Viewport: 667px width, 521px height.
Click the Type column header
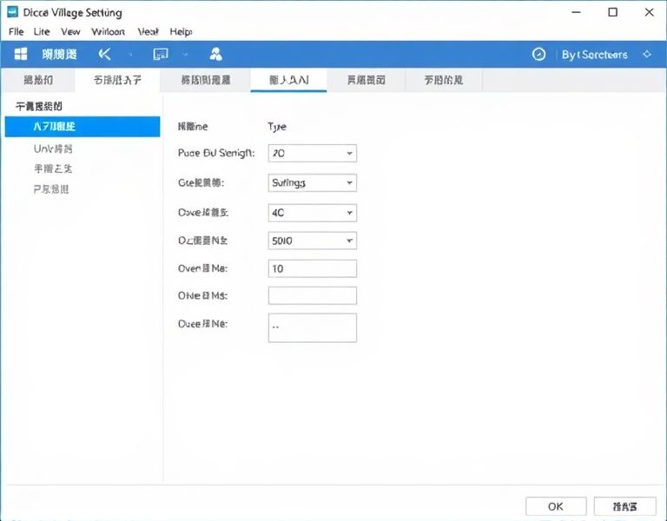pyautogui.click(x=277, y=127)
